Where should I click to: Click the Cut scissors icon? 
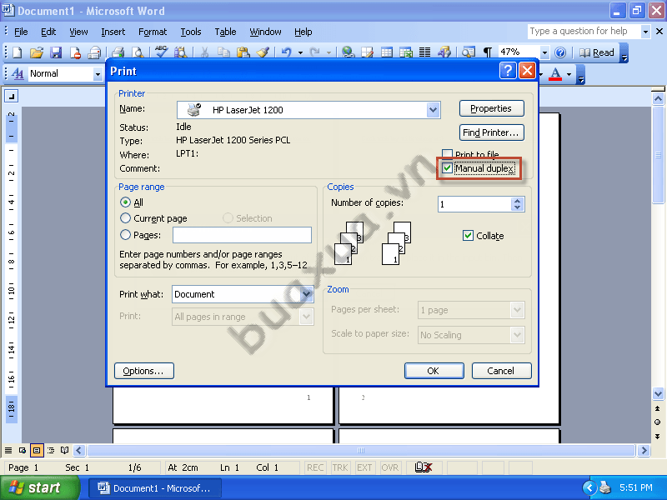click(204, 52)
